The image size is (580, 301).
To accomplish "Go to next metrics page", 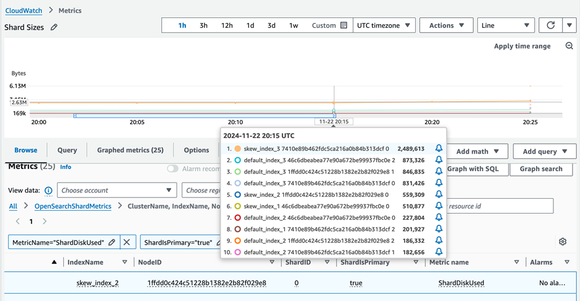I will coord(45,221).
